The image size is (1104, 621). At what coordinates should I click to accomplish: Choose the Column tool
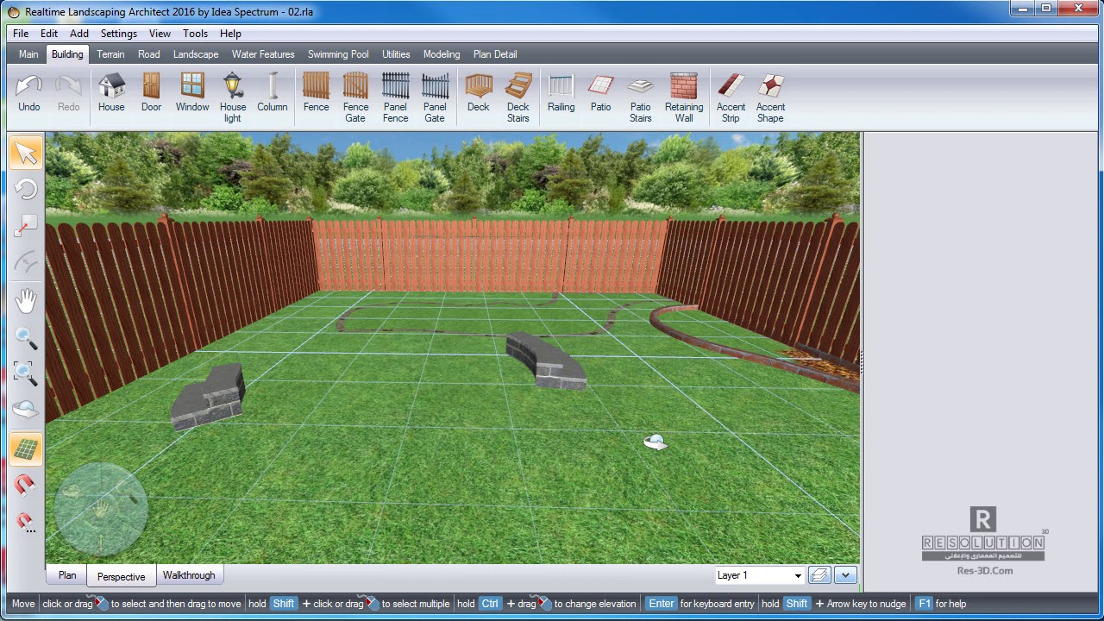[273, 93]
